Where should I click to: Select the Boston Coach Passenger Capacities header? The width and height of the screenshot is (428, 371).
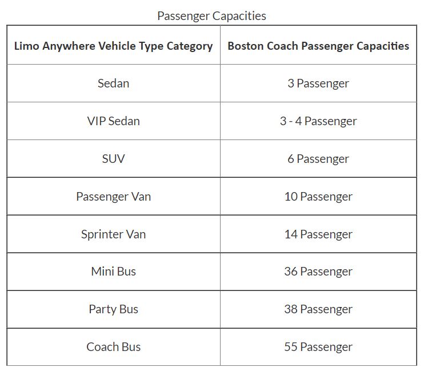point(318,46)
